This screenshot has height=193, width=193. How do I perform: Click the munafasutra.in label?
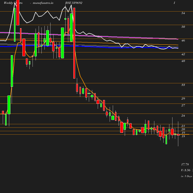(43, 3)
